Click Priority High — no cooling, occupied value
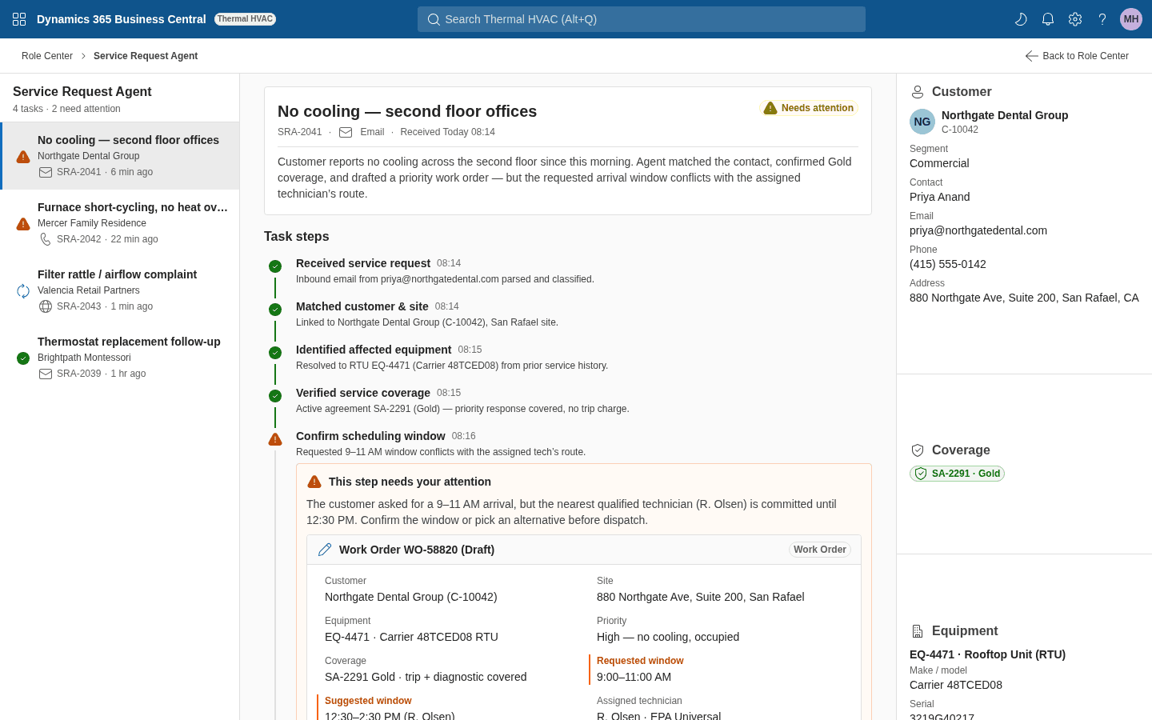Viewport: 1152px width, 720px height. pyautogui.click(x=668, y=637)
